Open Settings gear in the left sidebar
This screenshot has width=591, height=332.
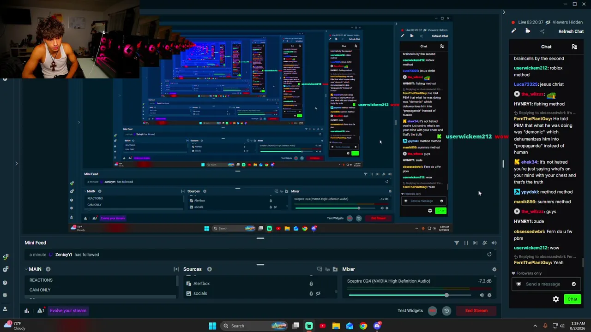5,295
